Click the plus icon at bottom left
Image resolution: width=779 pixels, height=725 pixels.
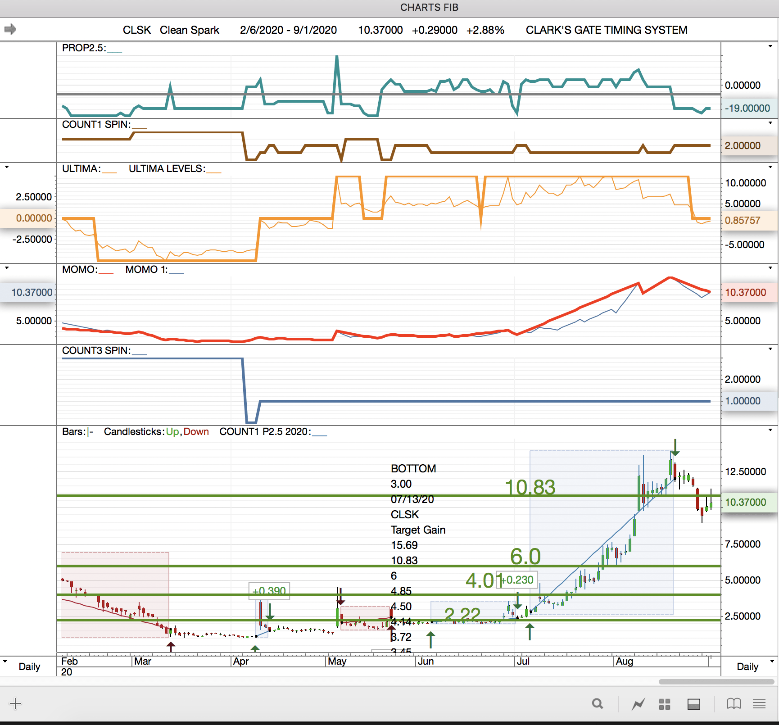tap(15, 703)
